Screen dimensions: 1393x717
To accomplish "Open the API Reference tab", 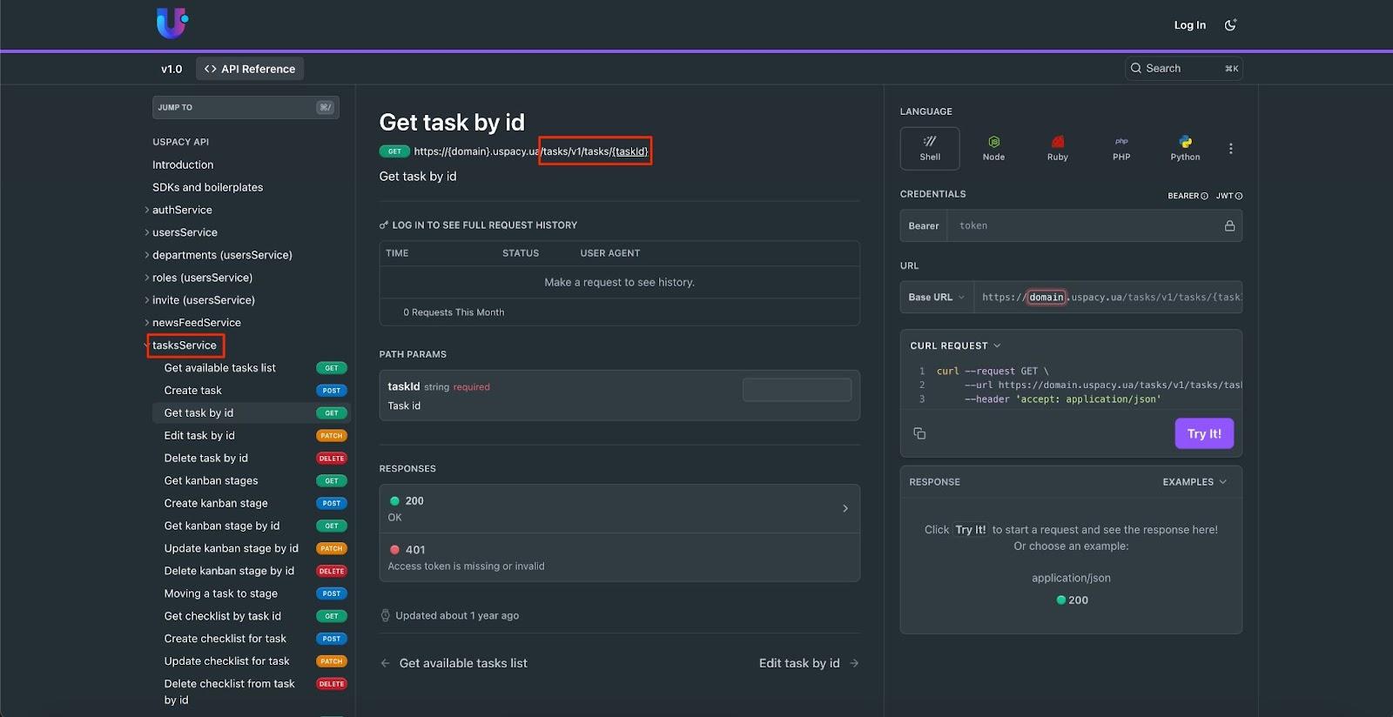I will (x=250, y=69).
